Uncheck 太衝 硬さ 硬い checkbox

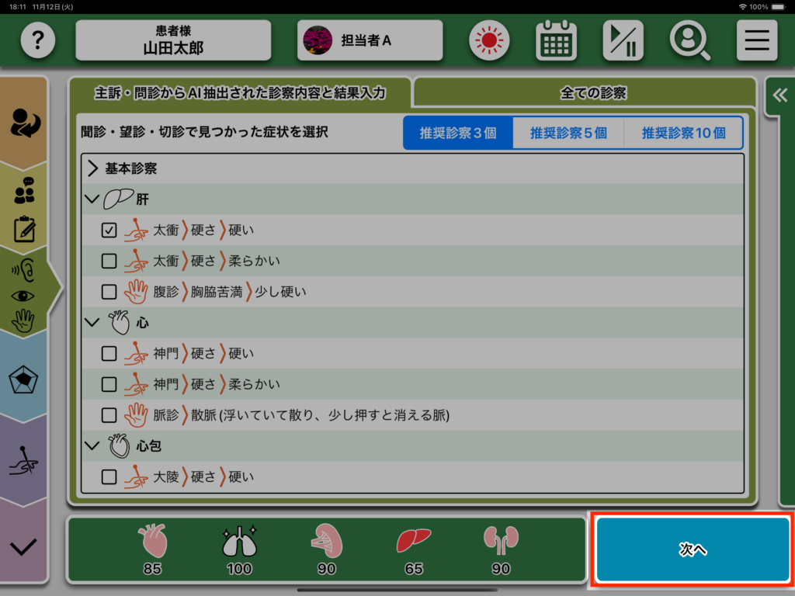[x=109, y=230]
